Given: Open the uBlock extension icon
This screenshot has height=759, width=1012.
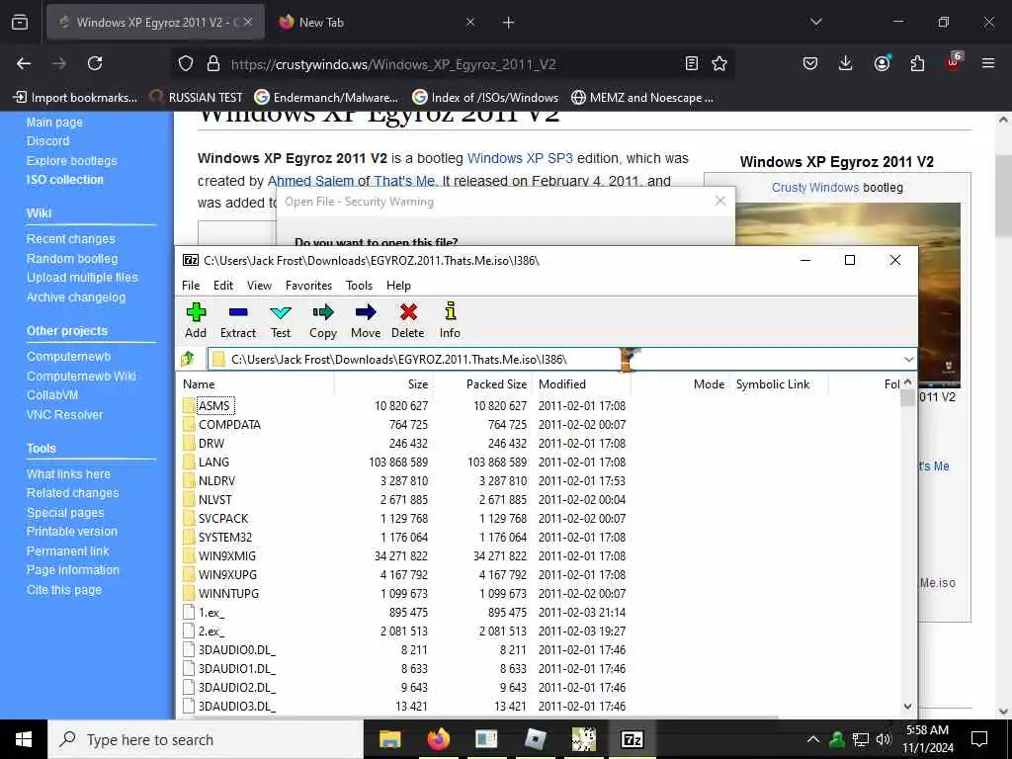Looking at the screenshot, I should point(954,62).
